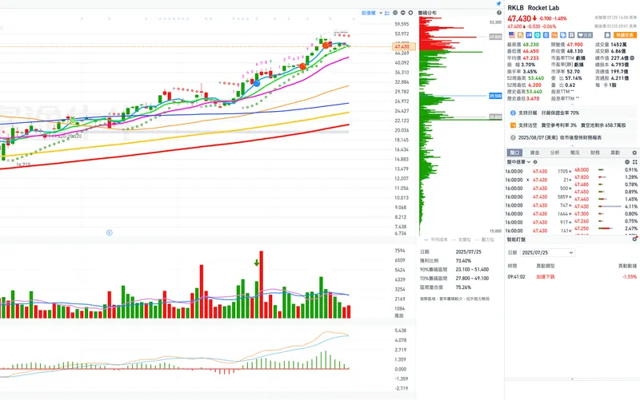Click the light blue link badge icon

pyautogui.click(x=563, y=35)
